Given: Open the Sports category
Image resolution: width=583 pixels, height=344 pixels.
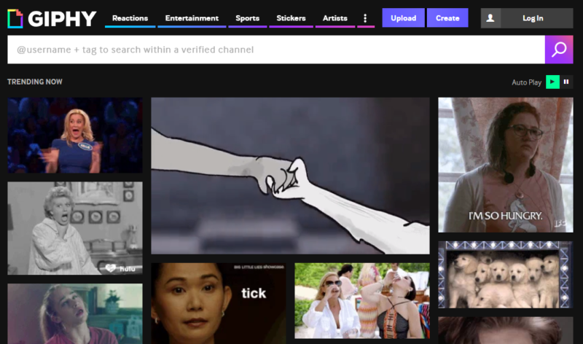Looking at the screenshot, I should click(247, 18).
